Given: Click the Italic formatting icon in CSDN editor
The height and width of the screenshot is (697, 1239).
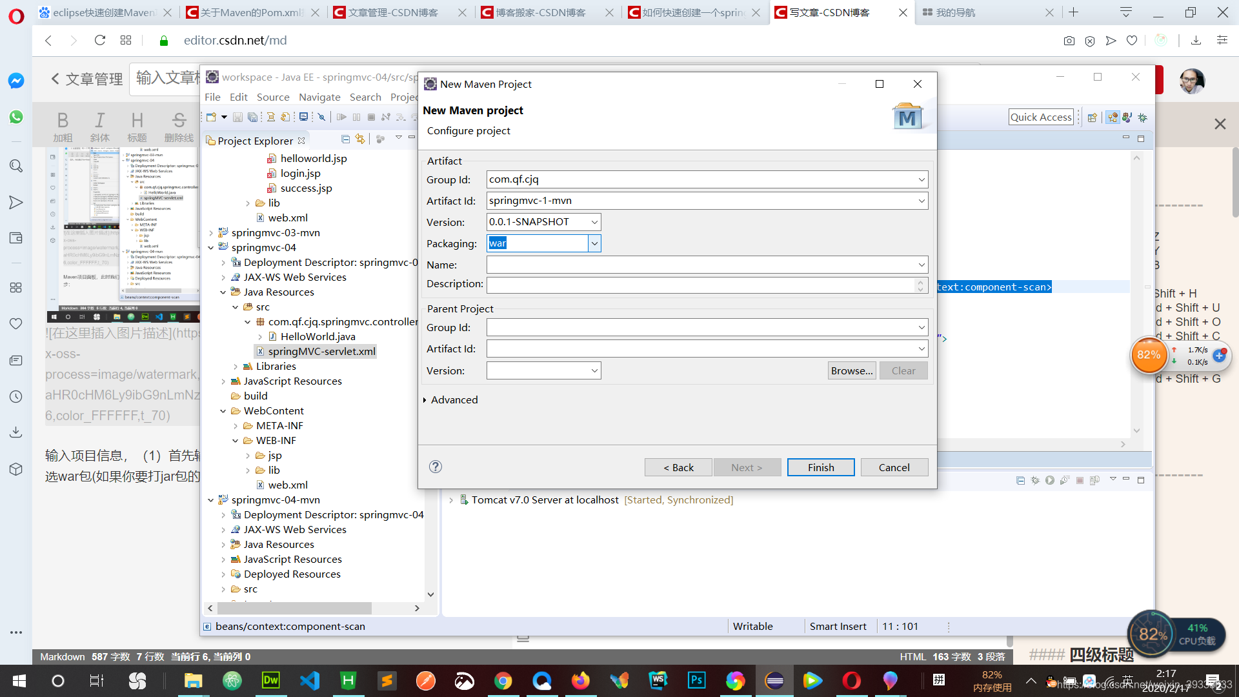Looking at the screenshot, I should click(99, 127).
